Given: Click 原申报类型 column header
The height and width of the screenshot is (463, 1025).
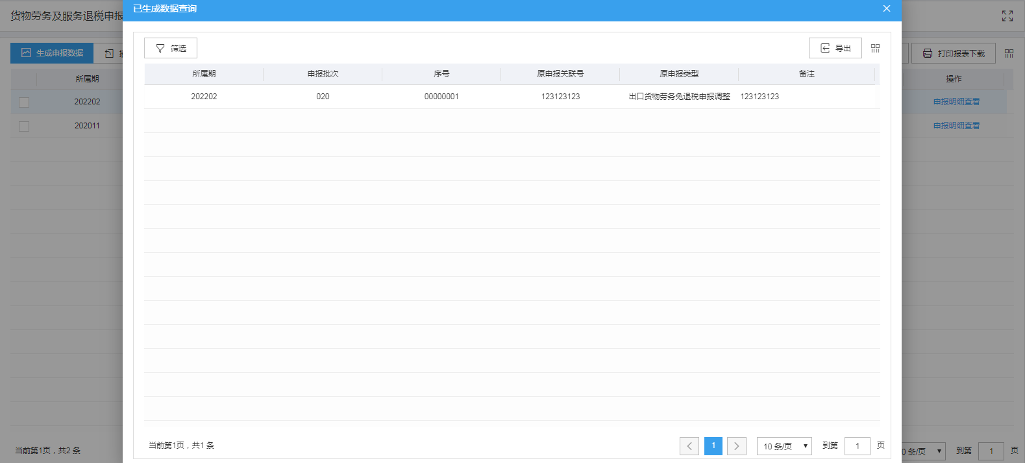Looking at the screenshot, I should (679, 74).
